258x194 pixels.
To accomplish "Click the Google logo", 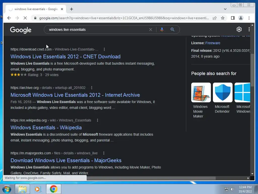I will click(x=21, y=30).
